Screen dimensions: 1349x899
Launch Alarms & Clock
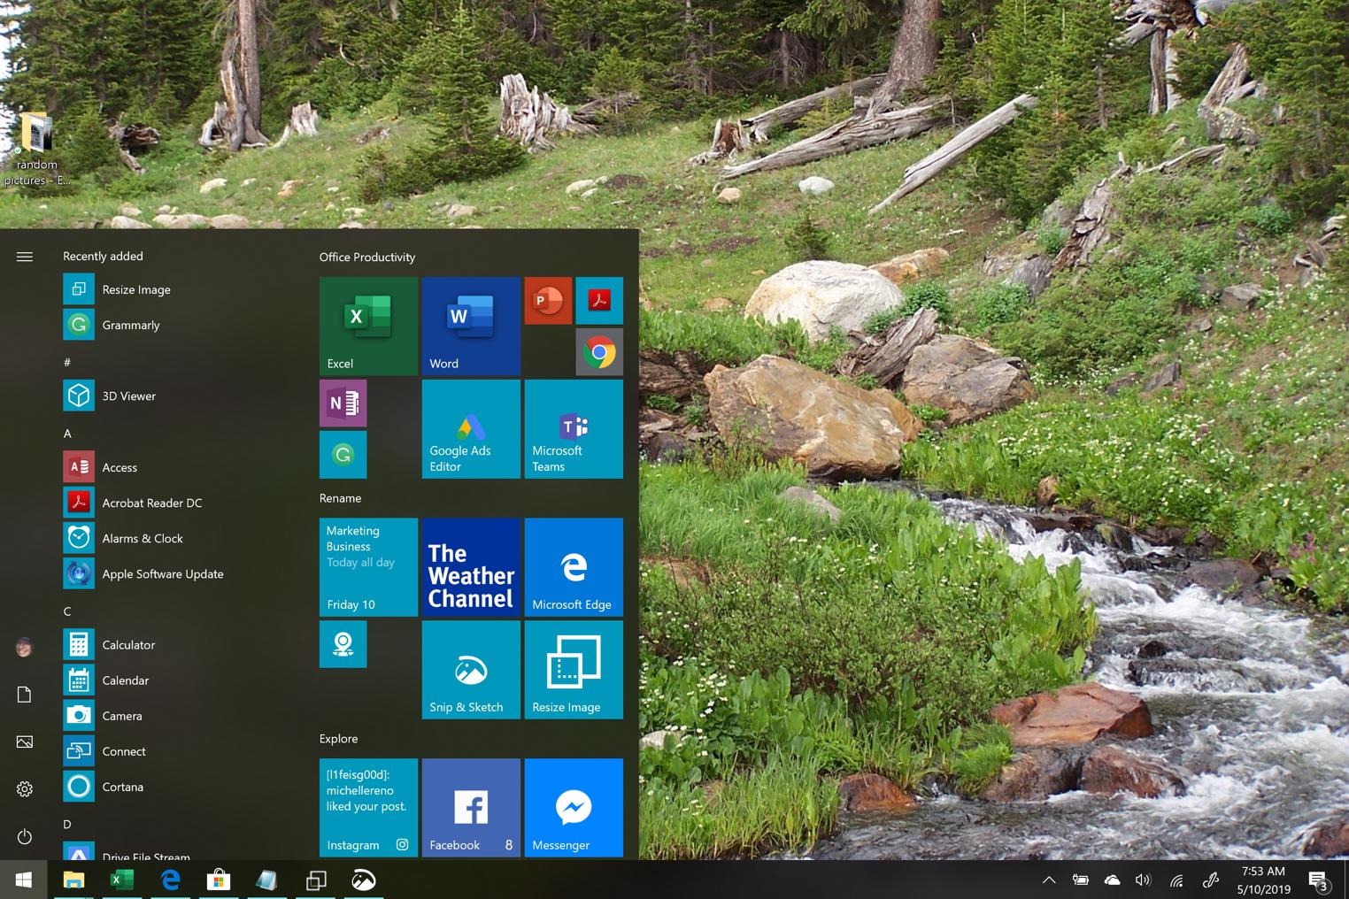pos(177,538)
